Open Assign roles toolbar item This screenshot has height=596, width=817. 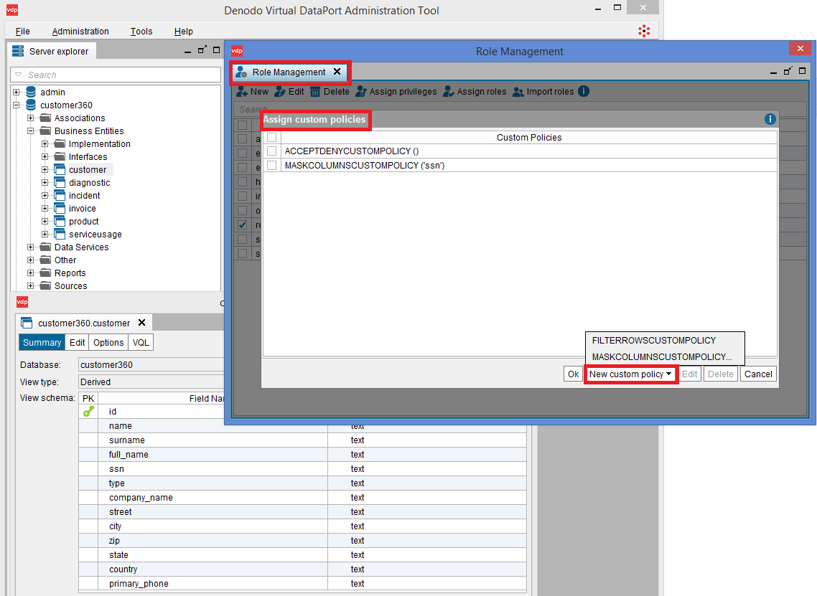[475, 92]
